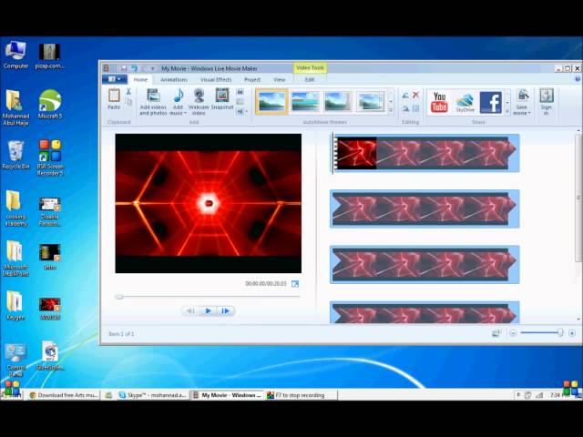Viewport: 583px width, 437px height.
Task: Open the Mozcraft 5 desktop shortcut
Action: click(50, 104)
